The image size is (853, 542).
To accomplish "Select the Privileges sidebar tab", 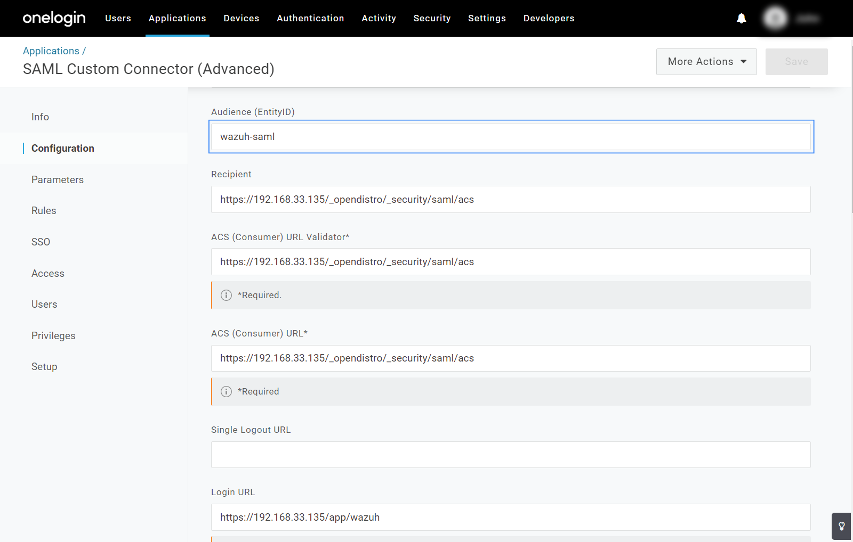I will (x=53, y=336).
